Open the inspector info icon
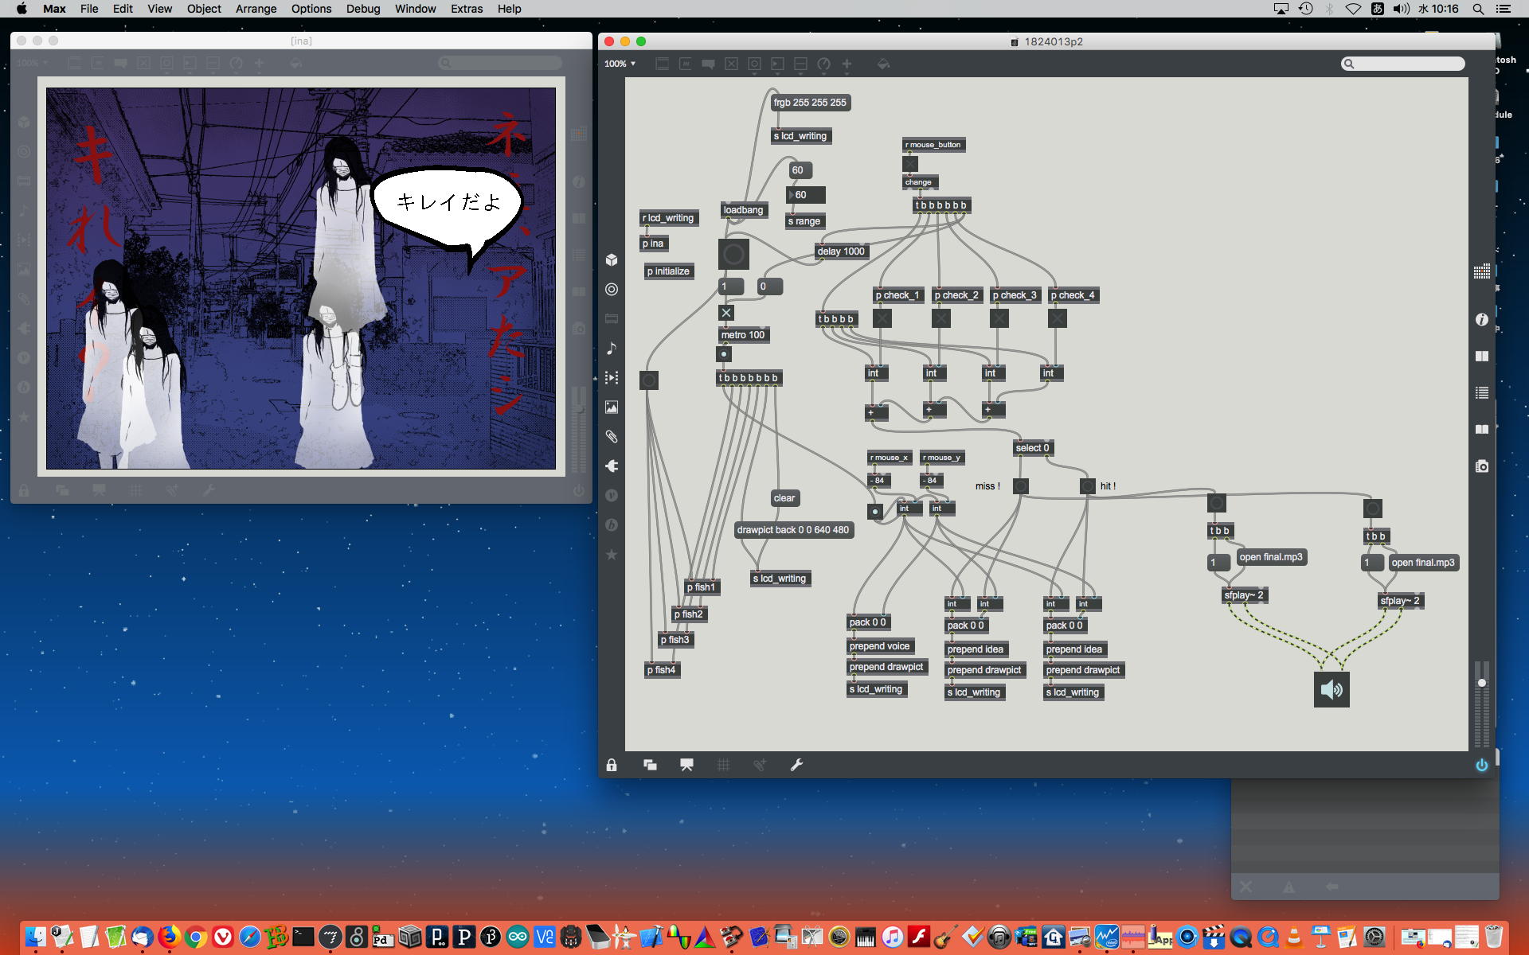Image resolution: width=1529 pixels, height=955 pixels. point(1481,319)
